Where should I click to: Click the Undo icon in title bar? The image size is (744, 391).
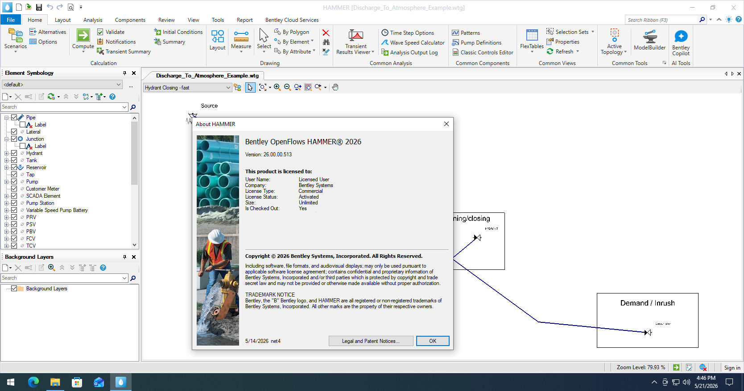click(50, 7)
